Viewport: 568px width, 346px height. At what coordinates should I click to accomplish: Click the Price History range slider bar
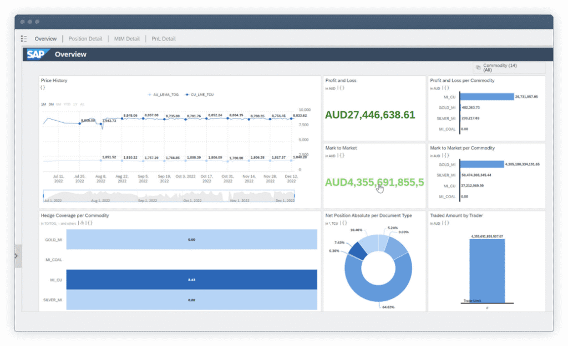(169, 196)
